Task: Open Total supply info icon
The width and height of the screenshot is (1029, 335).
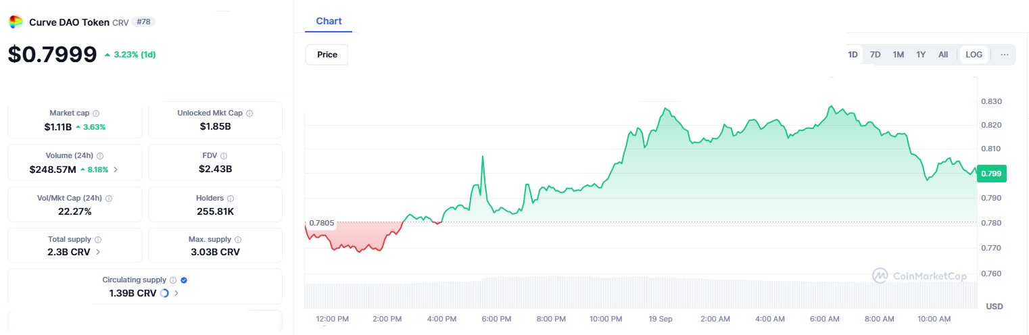Action: pyautogui.click(x=98, y=240)
